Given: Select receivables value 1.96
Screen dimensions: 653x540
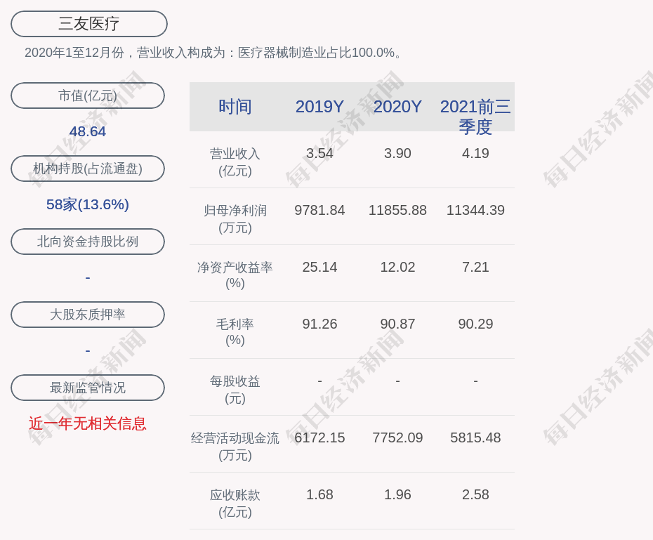Looking at the screenshot, I should [397, 494].
